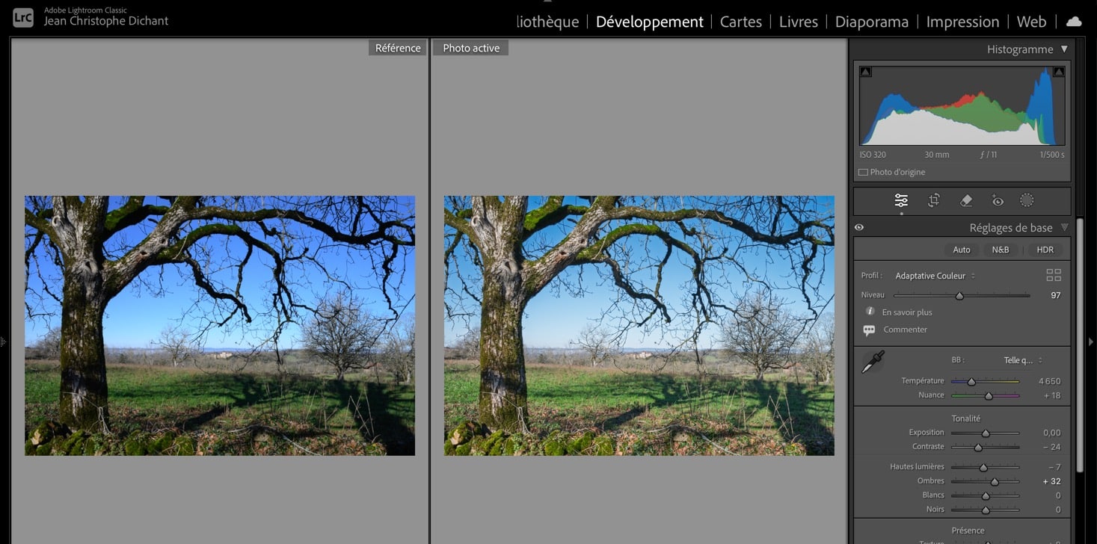Select the Crop overlay tool
This screenshot has height=544, width=1097.
(934, 200)
